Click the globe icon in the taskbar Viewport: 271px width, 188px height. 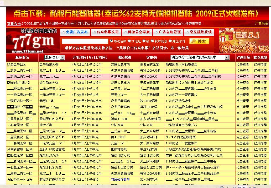pyautogui.click(x=254, y=187)
